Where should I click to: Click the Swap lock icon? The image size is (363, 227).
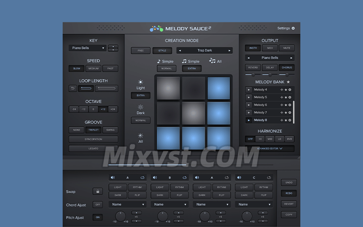pyautogui.click(x=98, y=192)
